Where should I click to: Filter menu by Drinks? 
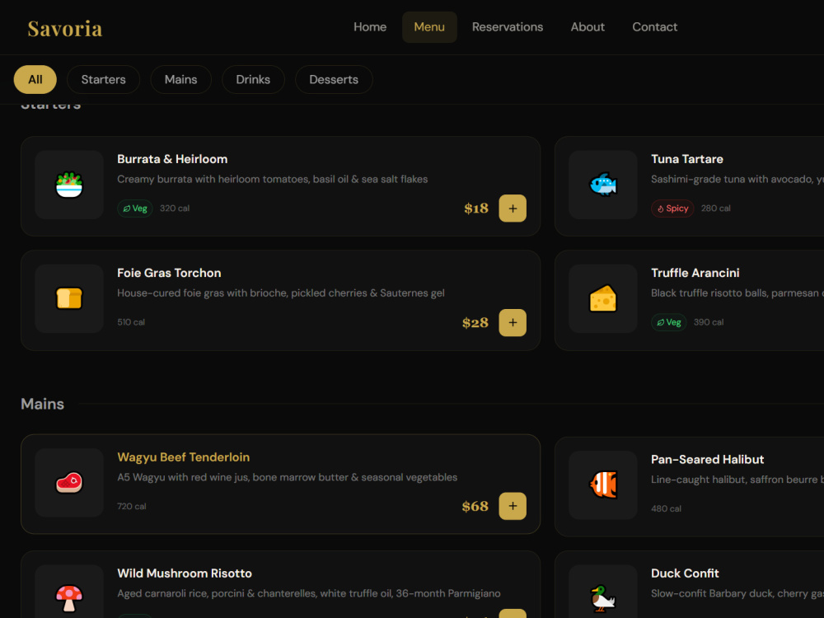coord(253,79)
